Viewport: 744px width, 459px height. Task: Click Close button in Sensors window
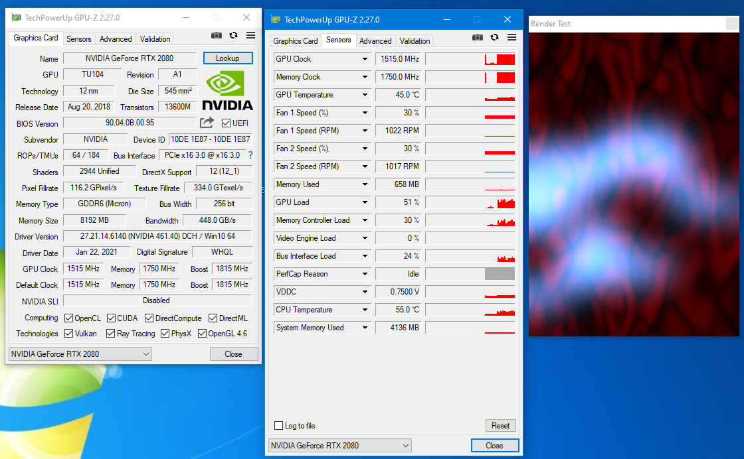494,445
